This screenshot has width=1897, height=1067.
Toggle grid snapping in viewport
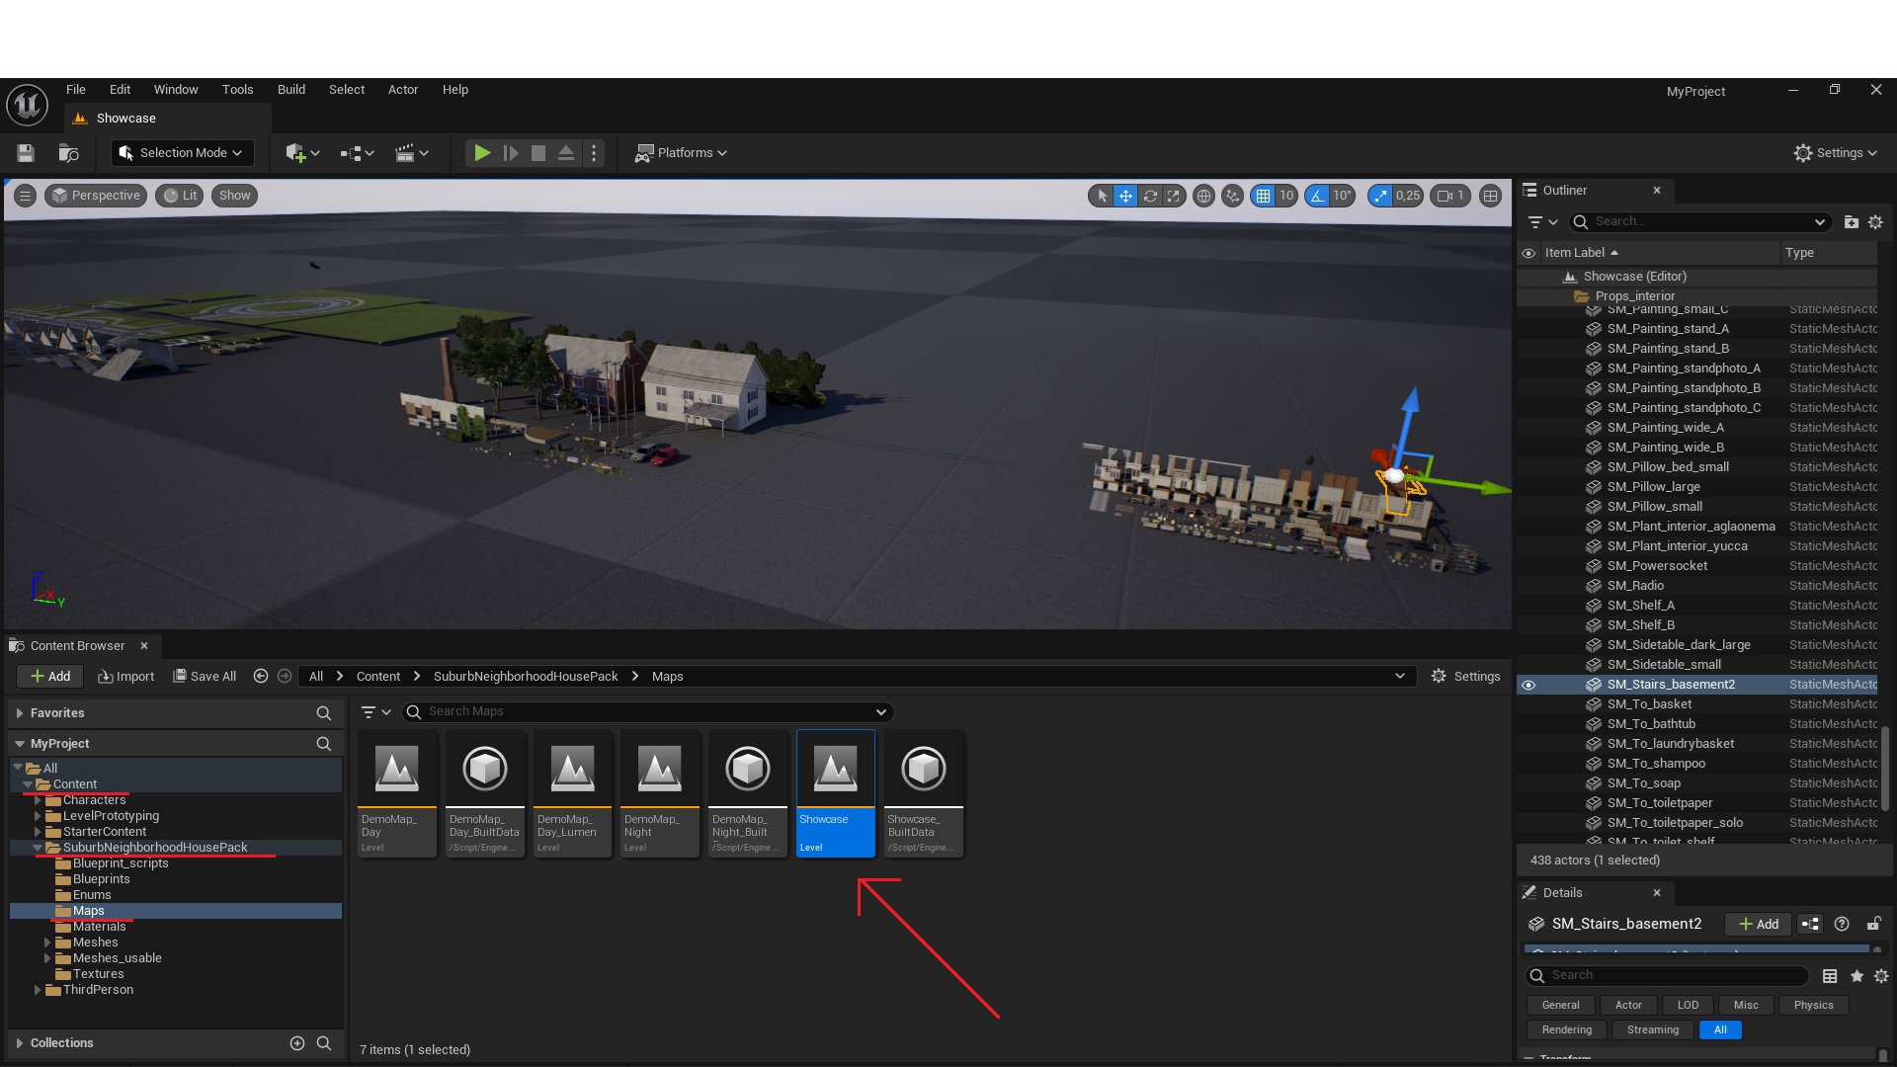tap(1263, 196)
